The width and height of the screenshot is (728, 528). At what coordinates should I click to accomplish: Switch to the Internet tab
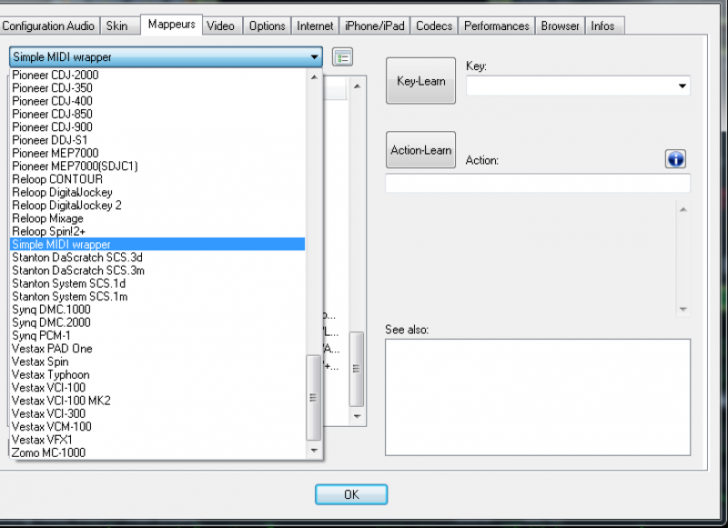point(315,26)
